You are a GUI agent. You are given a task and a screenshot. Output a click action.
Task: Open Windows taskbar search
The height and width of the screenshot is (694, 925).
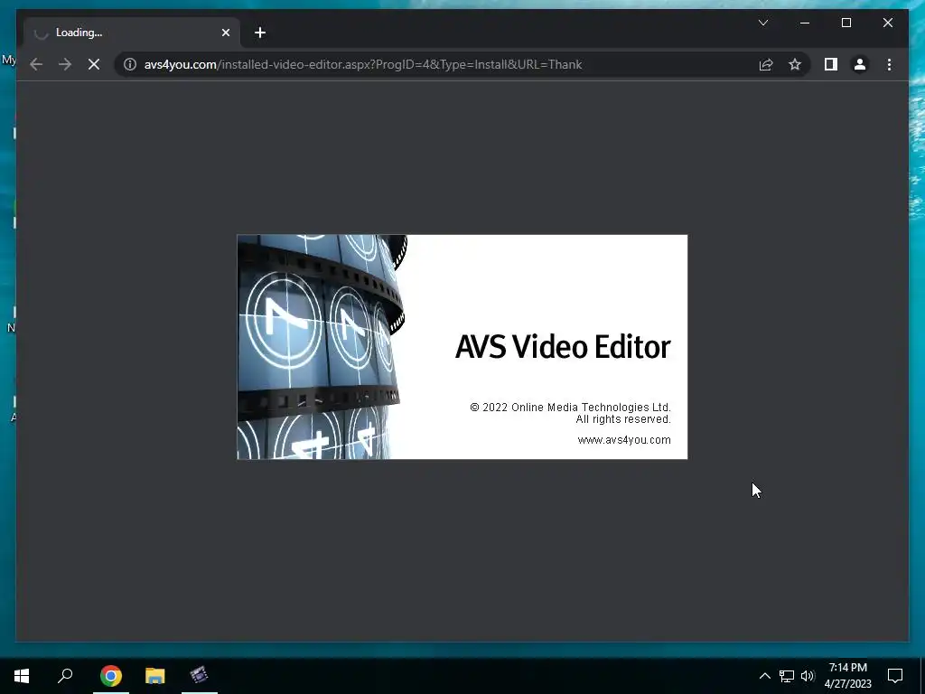tap(65, 675)
